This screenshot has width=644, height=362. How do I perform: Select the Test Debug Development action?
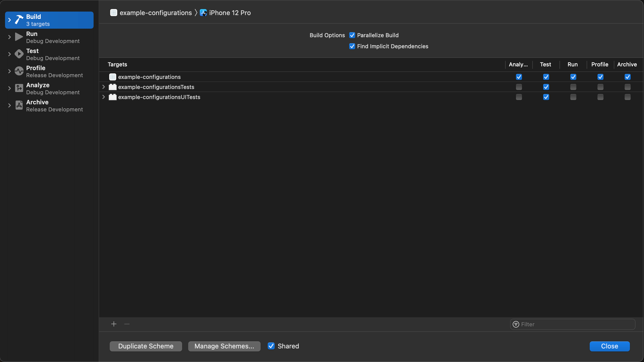[53, 54]
